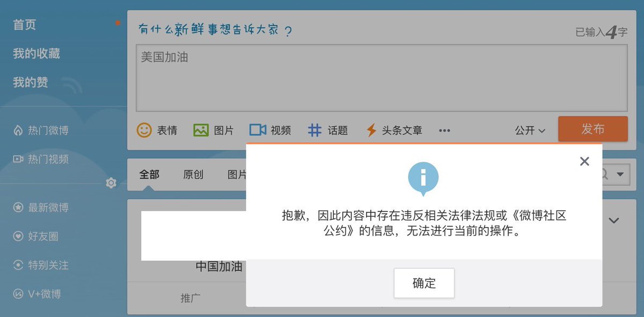Click the 特别关注 icon in the sidebar
This screenshot has height=317, width=644.
point(18,265)
